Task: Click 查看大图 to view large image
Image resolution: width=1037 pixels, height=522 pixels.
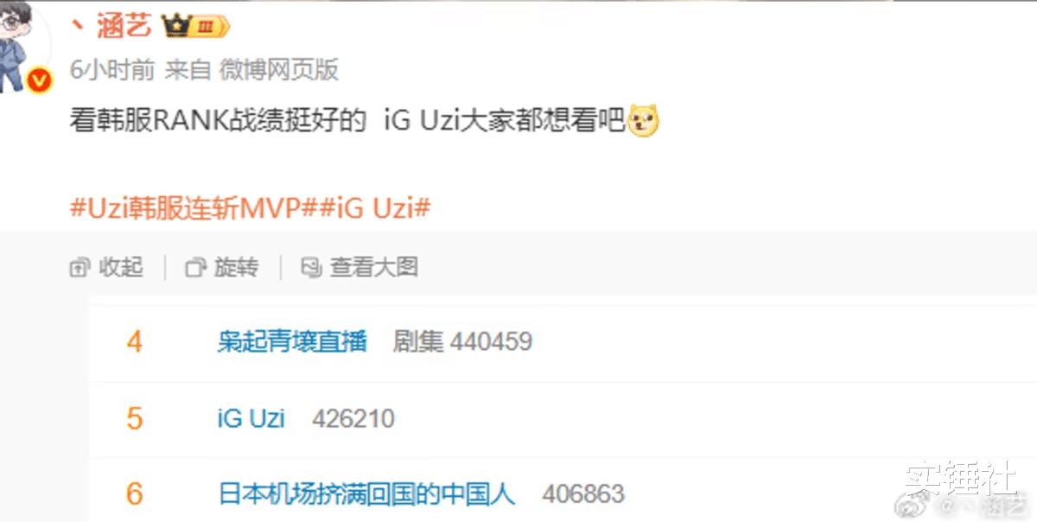Action: (x=359, y=267)
